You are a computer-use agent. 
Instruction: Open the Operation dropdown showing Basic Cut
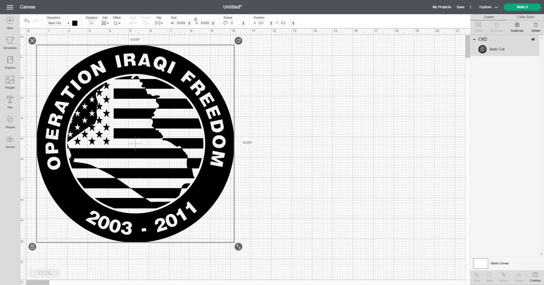59,23
